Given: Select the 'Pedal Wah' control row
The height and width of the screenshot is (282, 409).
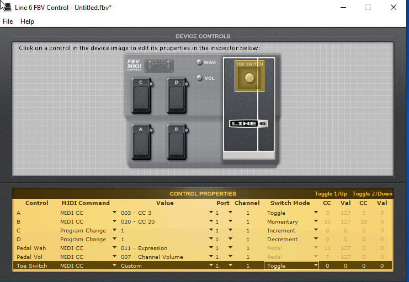Looking at the screenshot, I should click(x=203, y=248).
